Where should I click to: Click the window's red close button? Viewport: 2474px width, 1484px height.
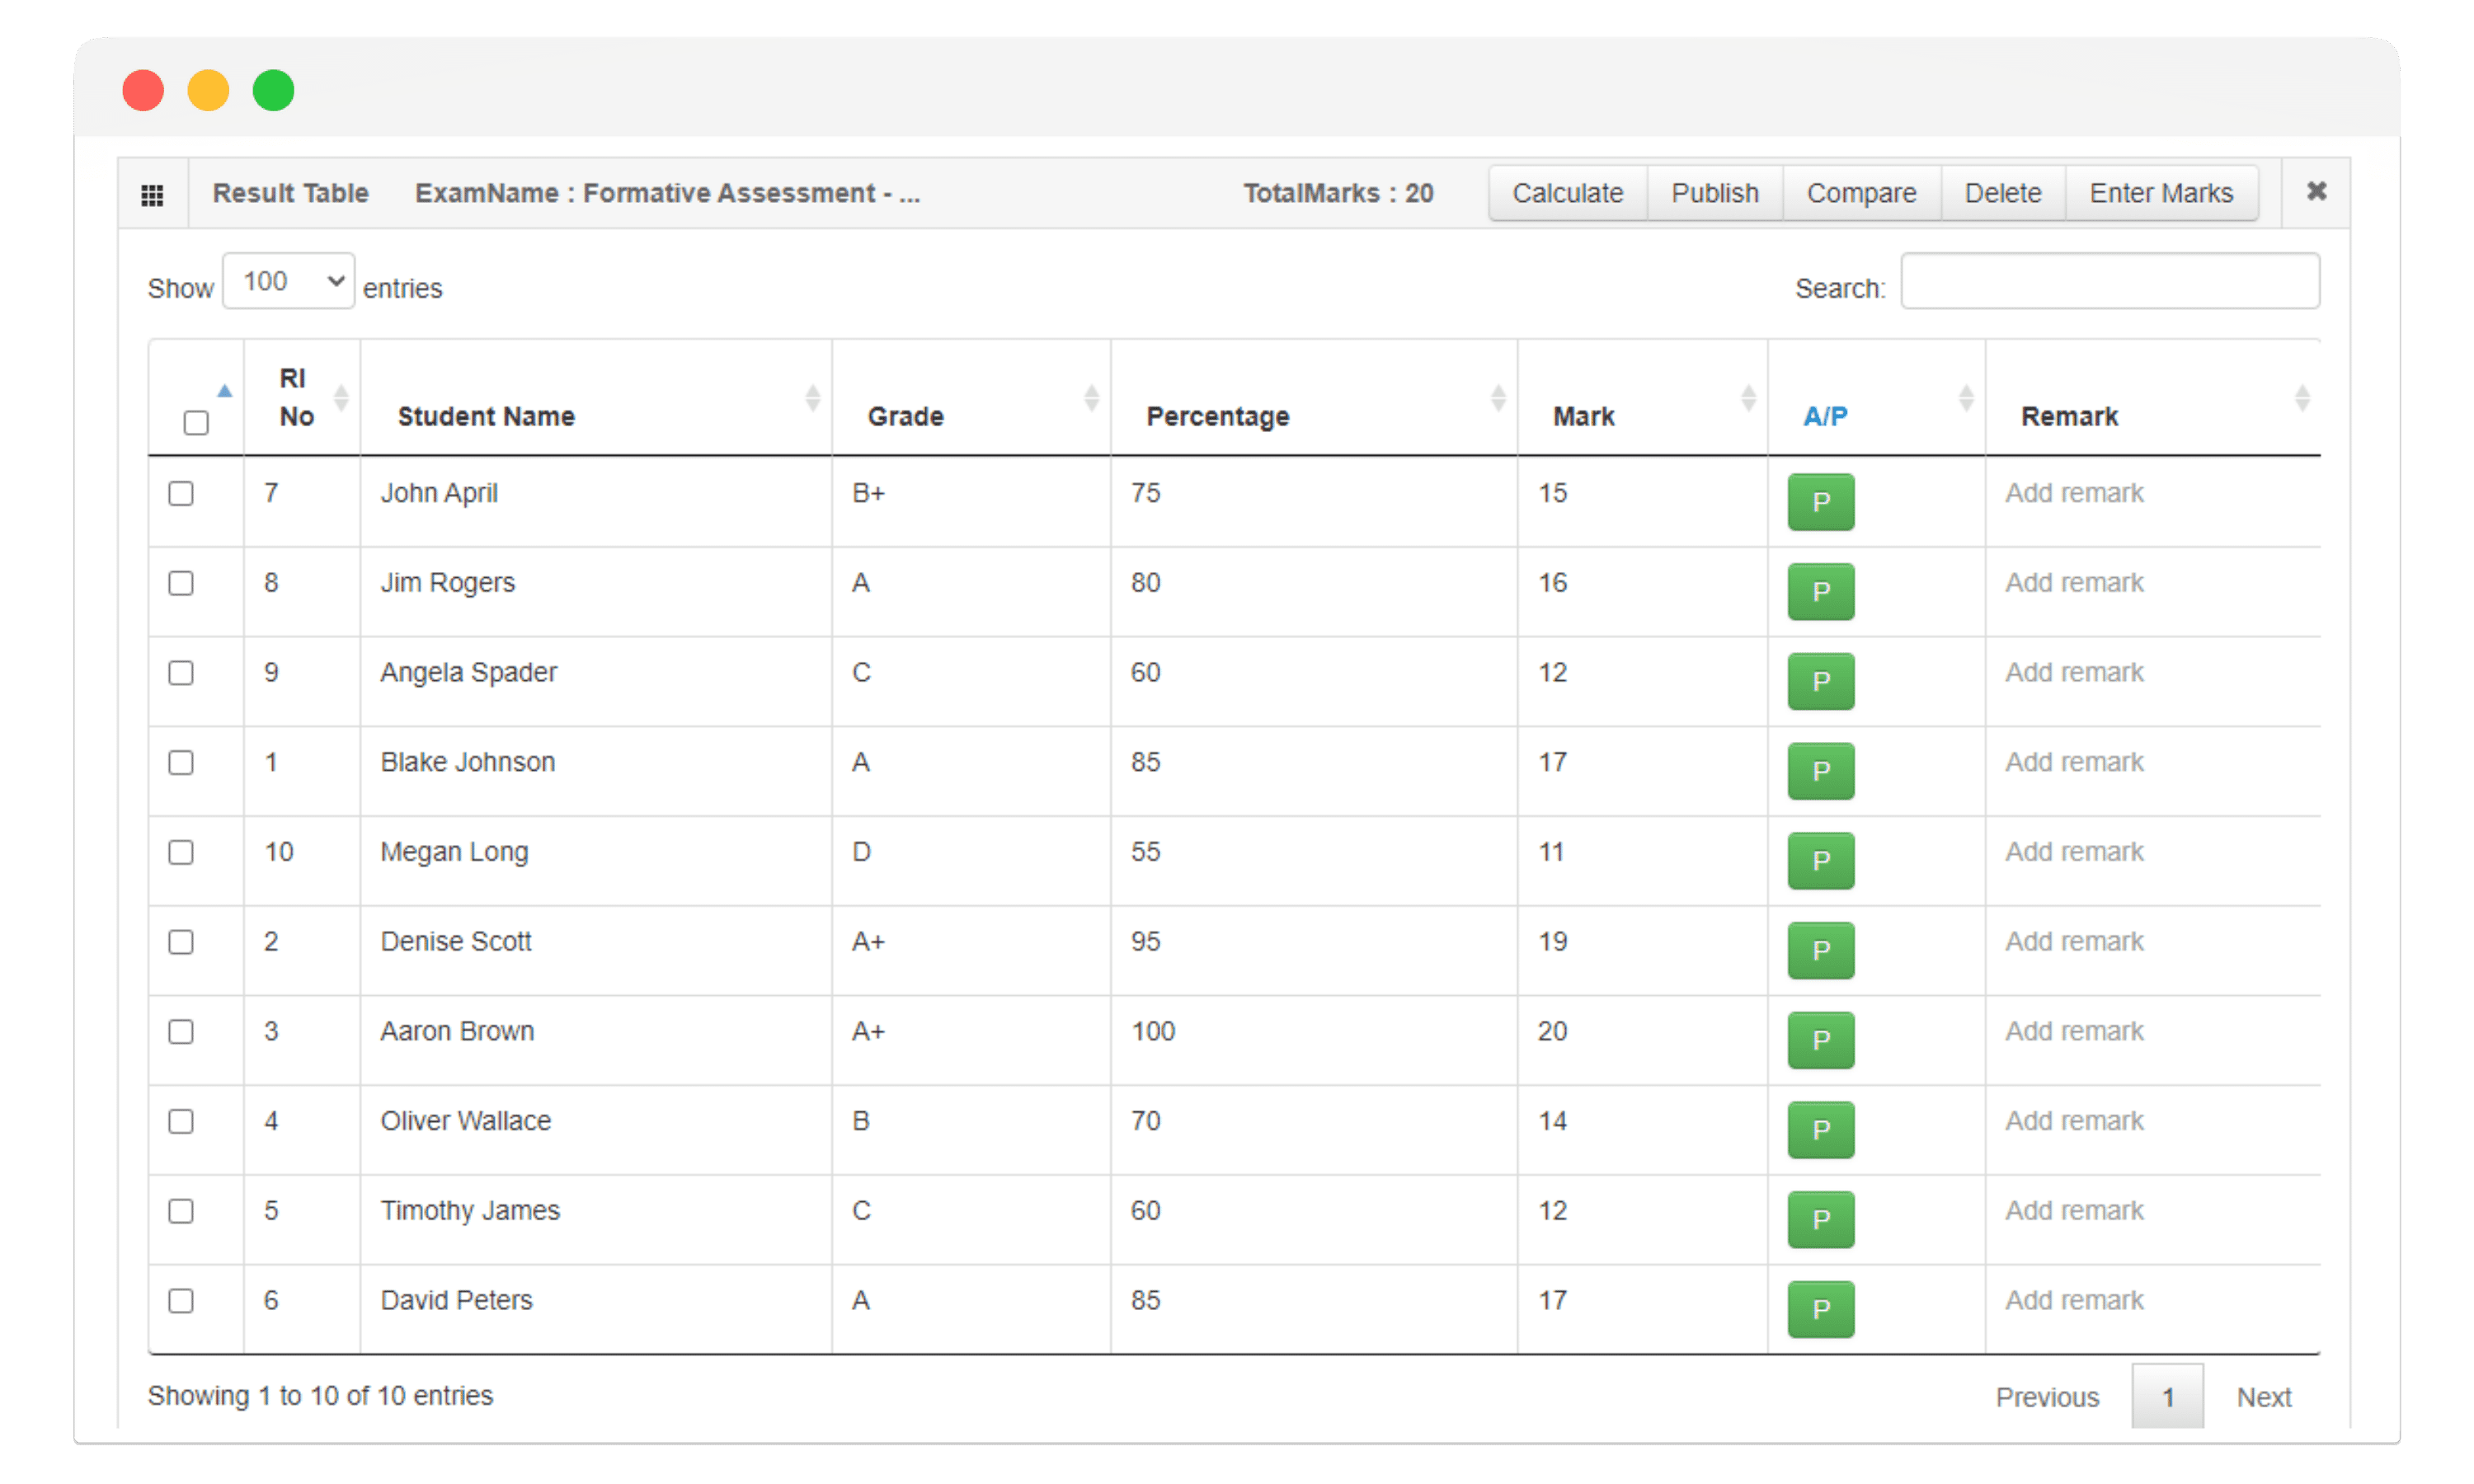click(x=143, y=91)
